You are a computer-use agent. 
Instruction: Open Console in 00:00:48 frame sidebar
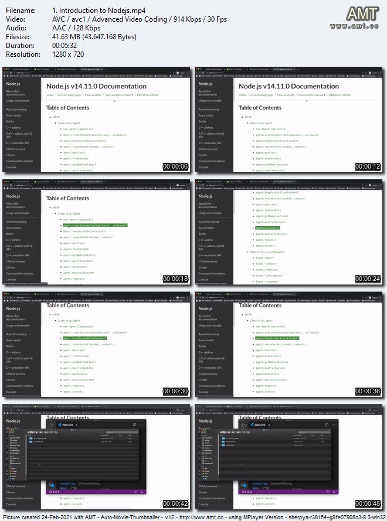pos(203,505)
